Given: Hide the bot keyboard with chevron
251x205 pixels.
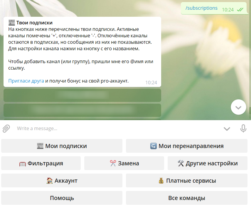Looking at the screenshot, I should (x=227, y=129).
